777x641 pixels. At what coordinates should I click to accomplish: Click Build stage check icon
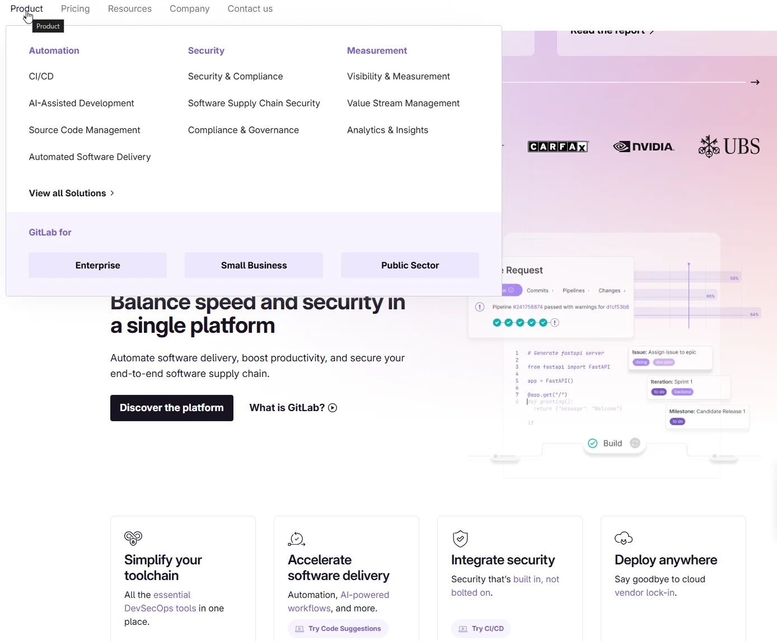click(593, 444)
